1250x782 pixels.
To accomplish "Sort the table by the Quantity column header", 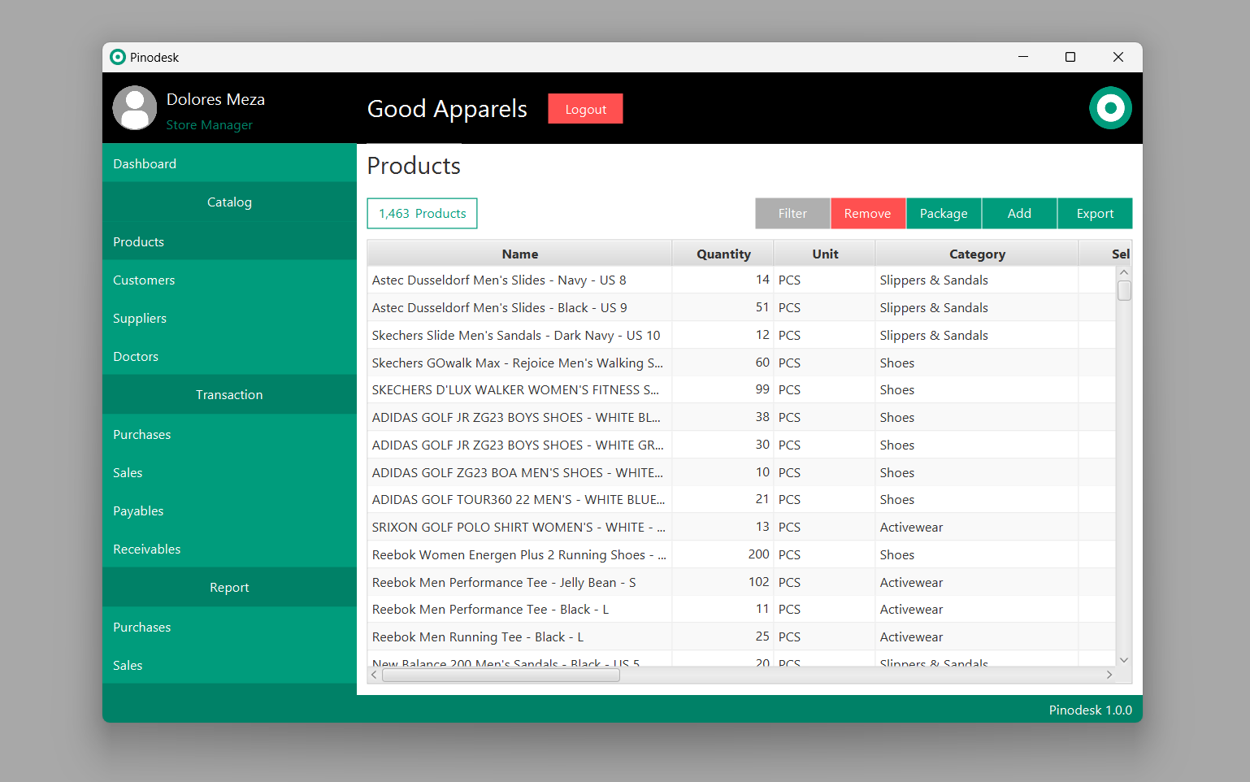I will tap(723, 253).
